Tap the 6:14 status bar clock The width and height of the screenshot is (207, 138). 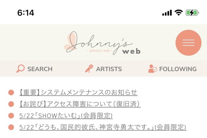click(26, 13)
